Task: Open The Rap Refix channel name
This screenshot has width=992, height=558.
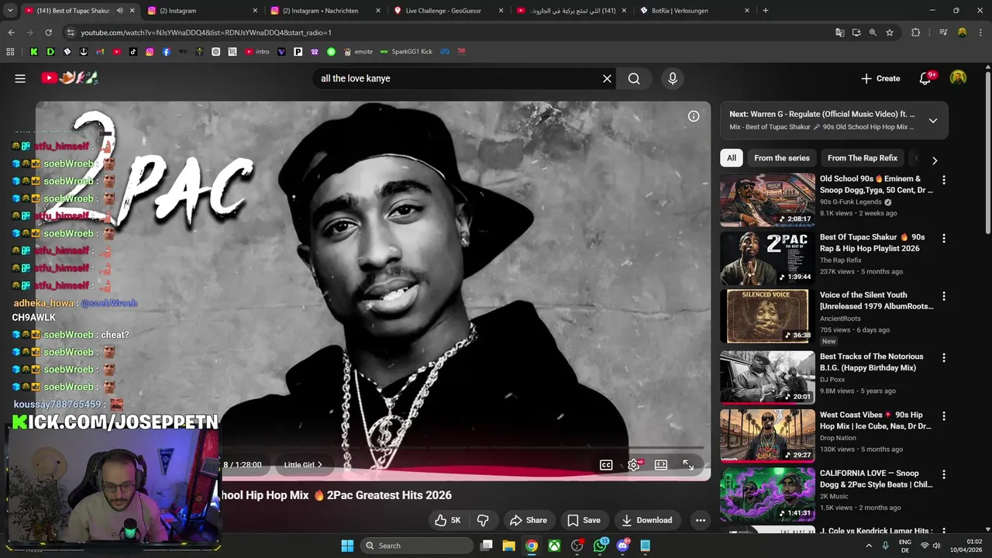Action: pos(841,260)
